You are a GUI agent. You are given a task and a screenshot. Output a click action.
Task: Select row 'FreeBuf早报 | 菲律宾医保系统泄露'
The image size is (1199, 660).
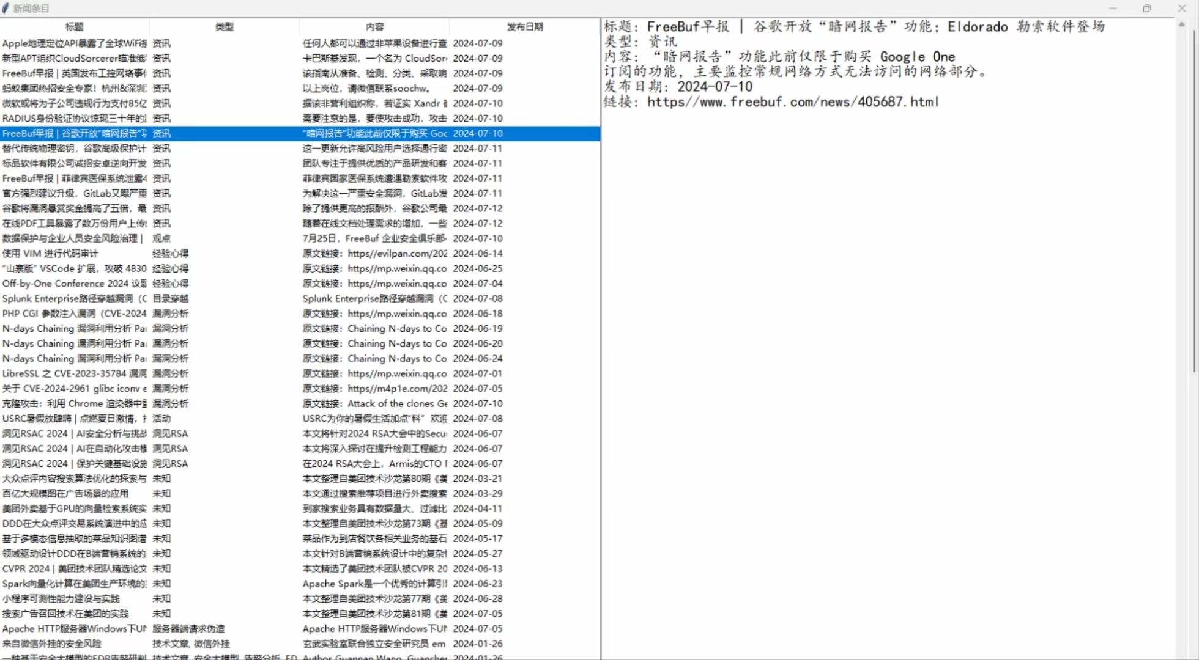(x=300, y=178)
